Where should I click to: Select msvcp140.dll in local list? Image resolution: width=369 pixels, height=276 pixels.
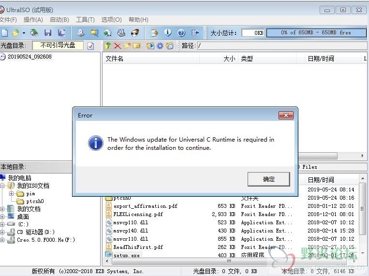pyautogui.click(x=131, y=231)
